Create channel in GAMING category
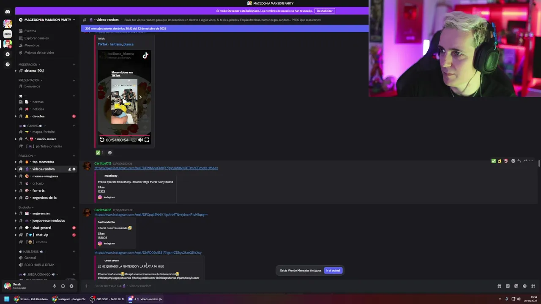This screenshot has height=304, width=541. pyautogui.click(x=74, y=126)
